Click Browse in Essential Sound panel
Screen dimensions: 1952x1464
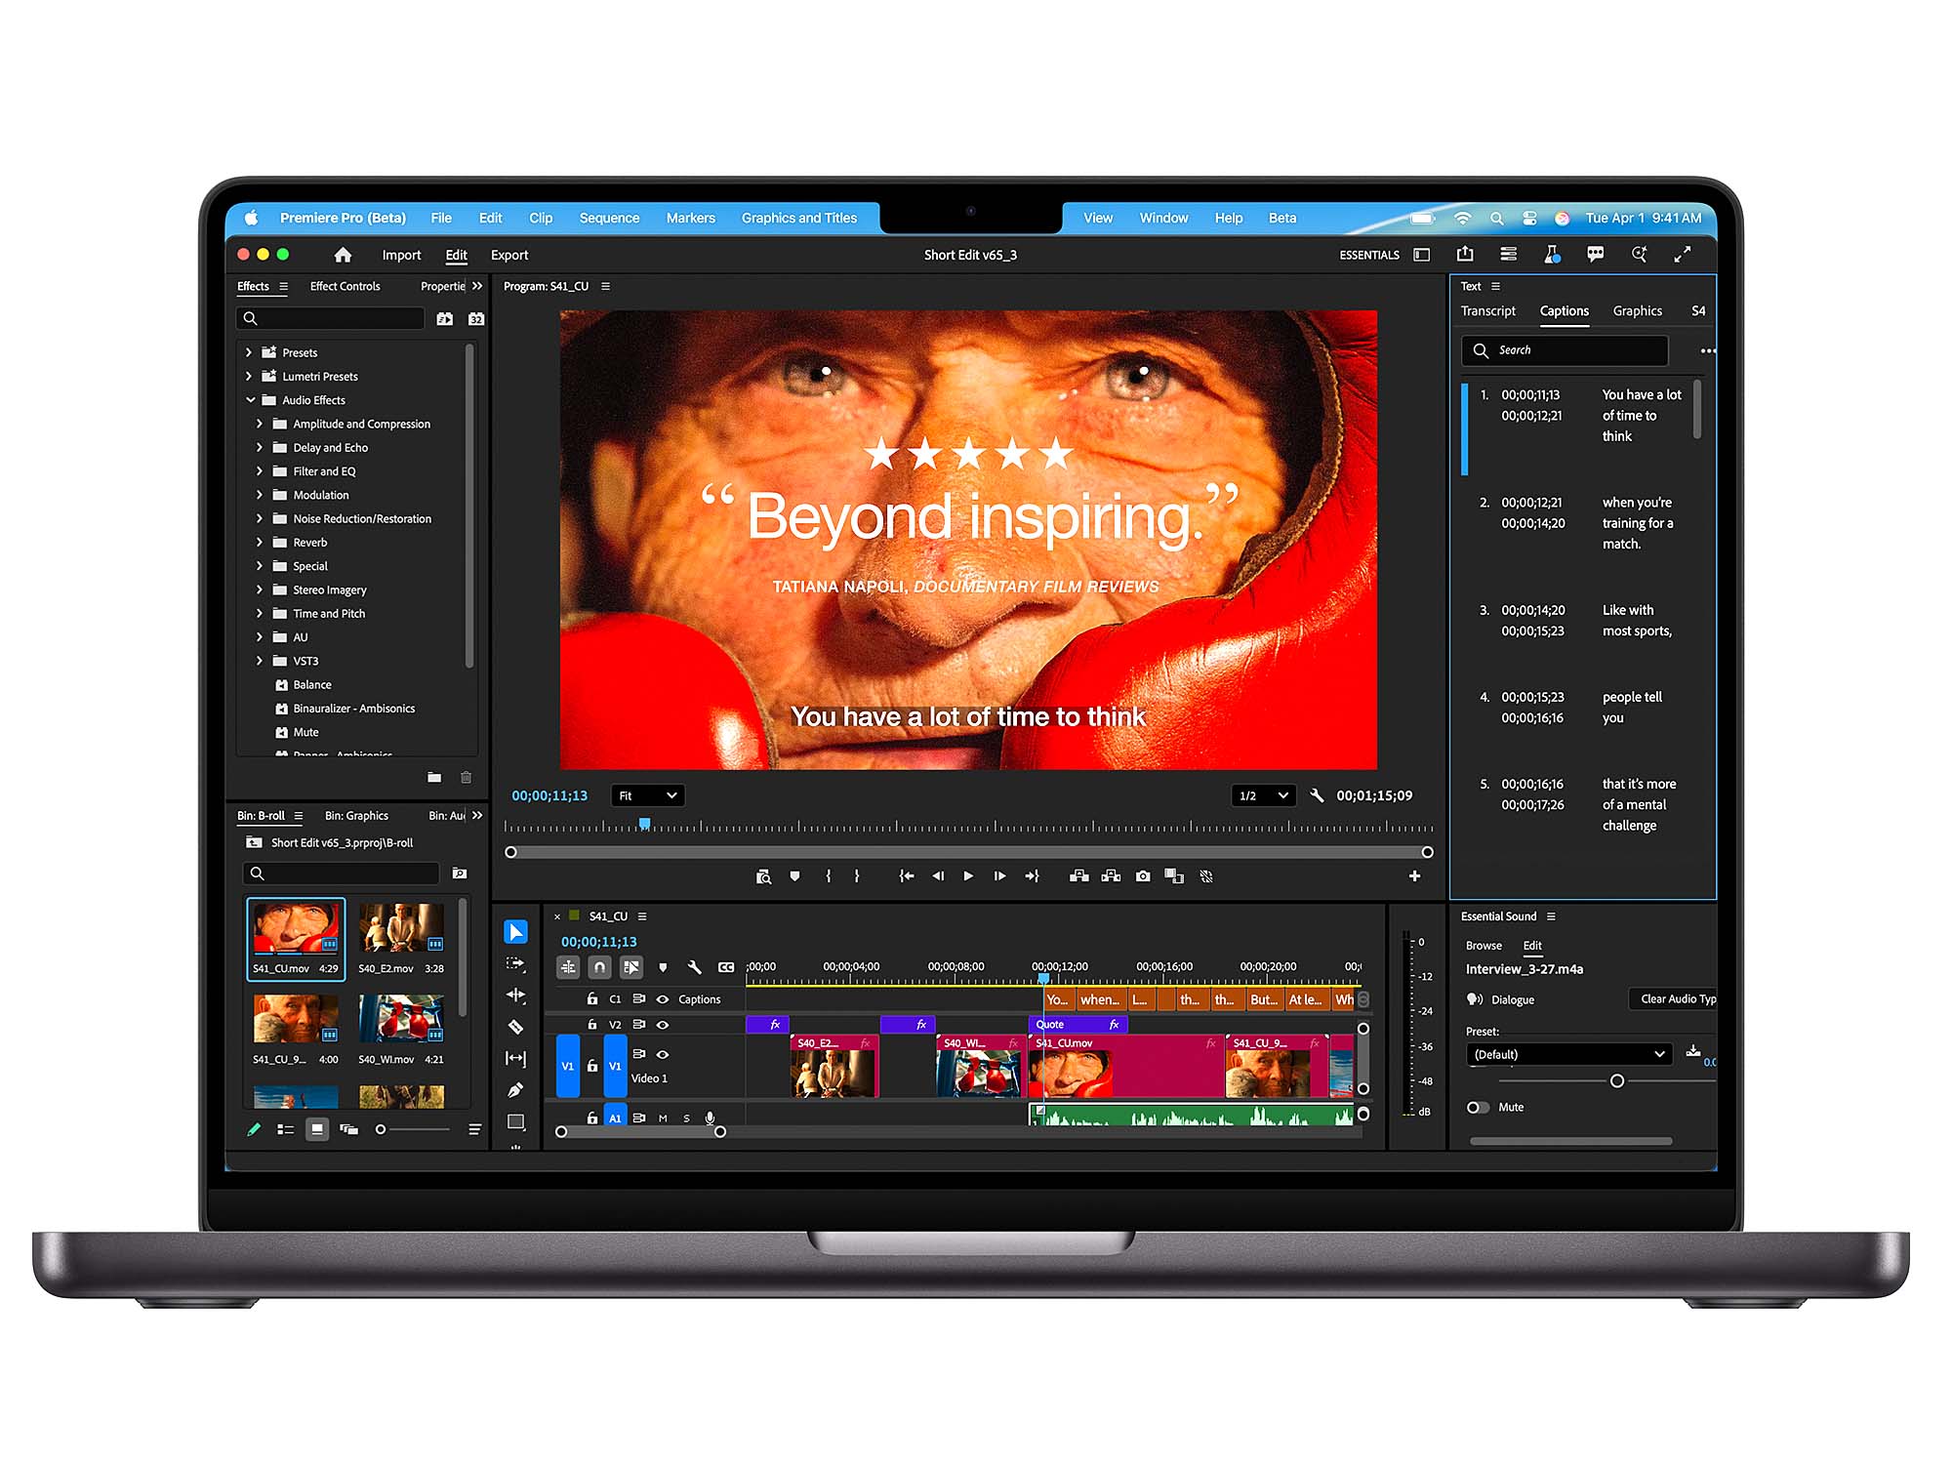pyautogui.click(x=1484, y=945)
